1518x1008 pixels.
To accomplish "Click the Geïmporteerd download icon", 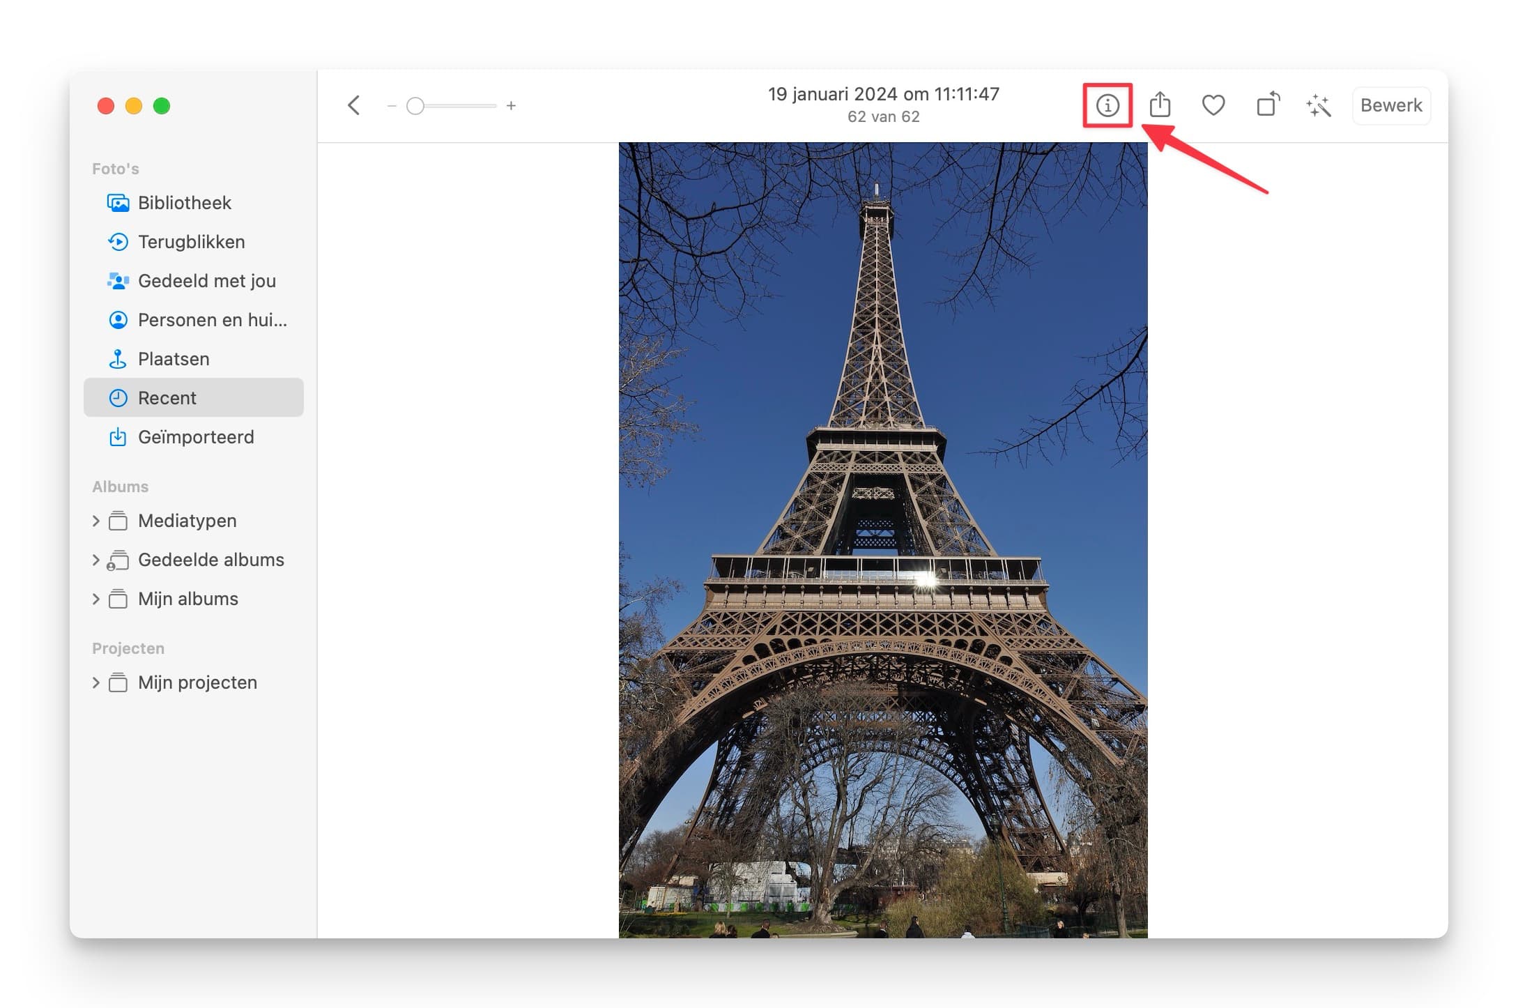I will (118, 437).
